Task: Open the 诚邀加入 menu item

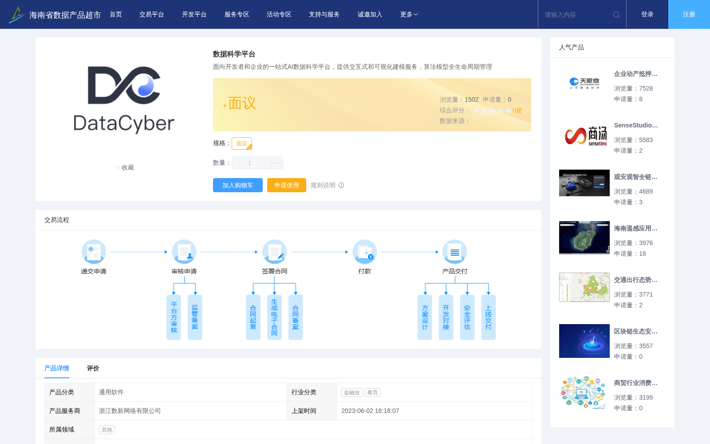Action: (370, 15)
